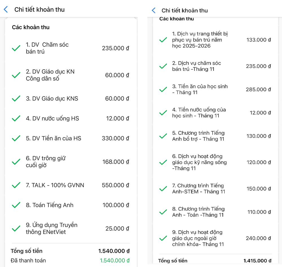Click the 1.415.000 đ total on right screen

coord(257,261)
